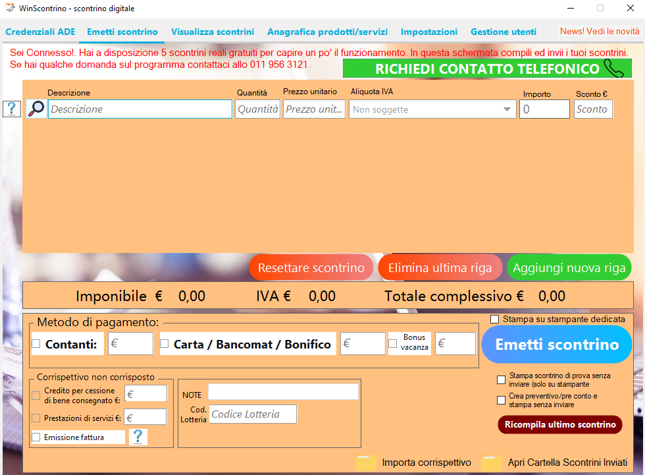647x475 pixels.
Task: Click the WinScontrino app icon in title bar
Action: click(x=10, y=8)
